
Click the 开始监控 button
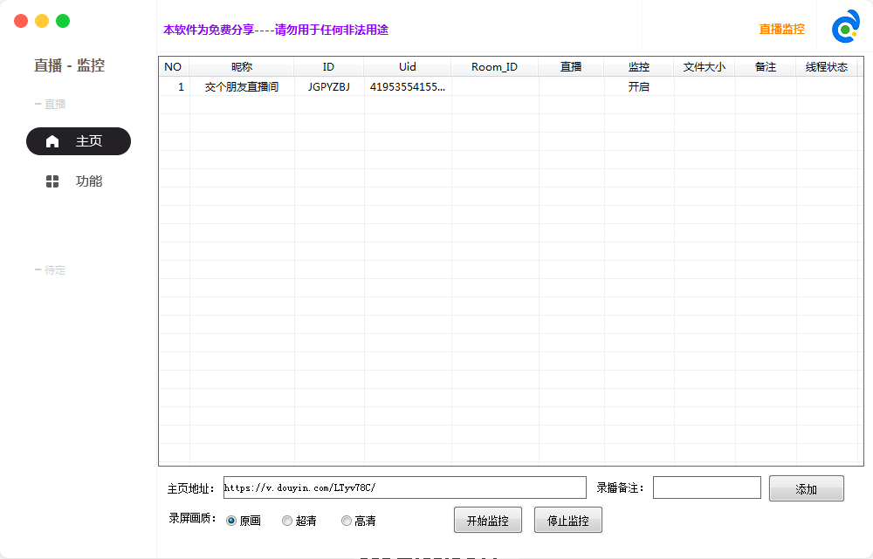(487, 519)
